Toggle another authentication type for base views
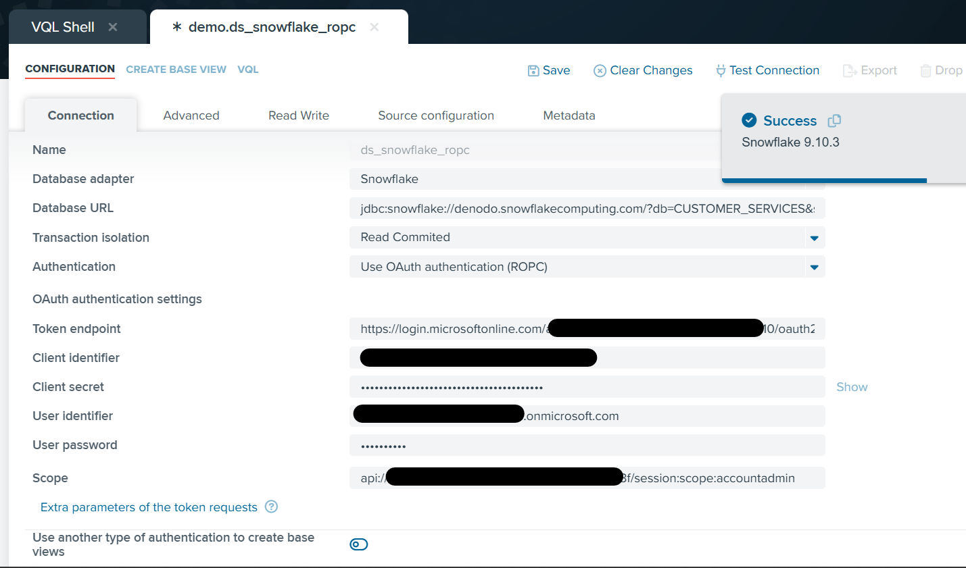The height and width of the screenshot is (568, 966). click(359, 544)
